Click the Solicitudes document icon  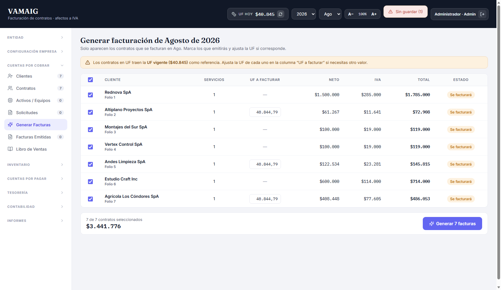coord(10,113)
